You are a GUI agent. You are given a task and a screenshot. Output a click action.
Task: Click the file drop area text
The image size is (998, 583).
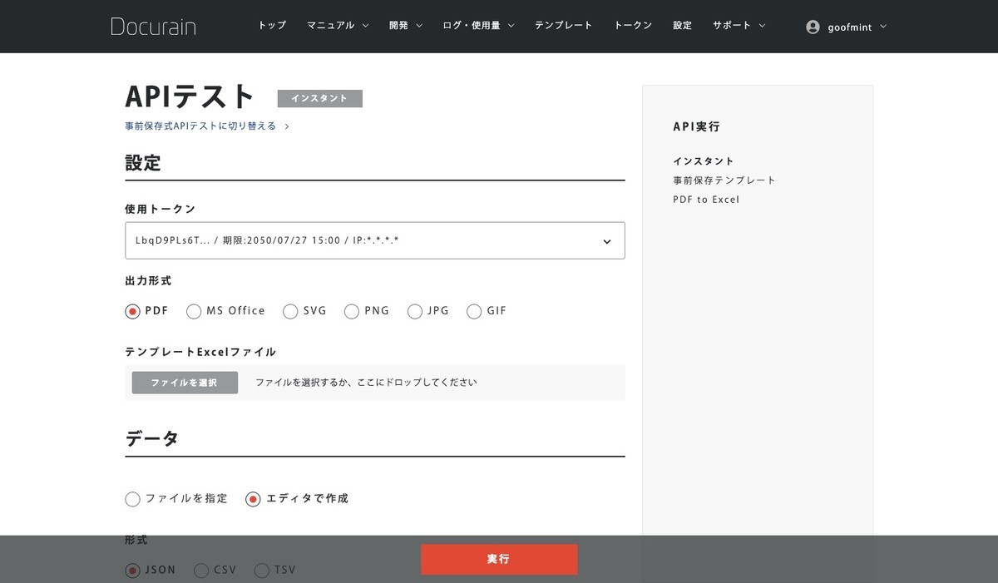click(366, 383)
